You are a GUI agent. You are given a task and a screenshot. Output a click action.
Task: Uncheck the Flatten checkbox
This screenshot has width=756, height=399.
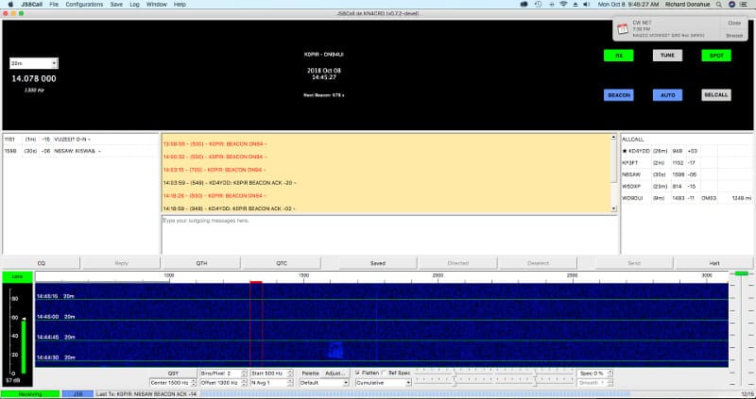pos(358,373)
